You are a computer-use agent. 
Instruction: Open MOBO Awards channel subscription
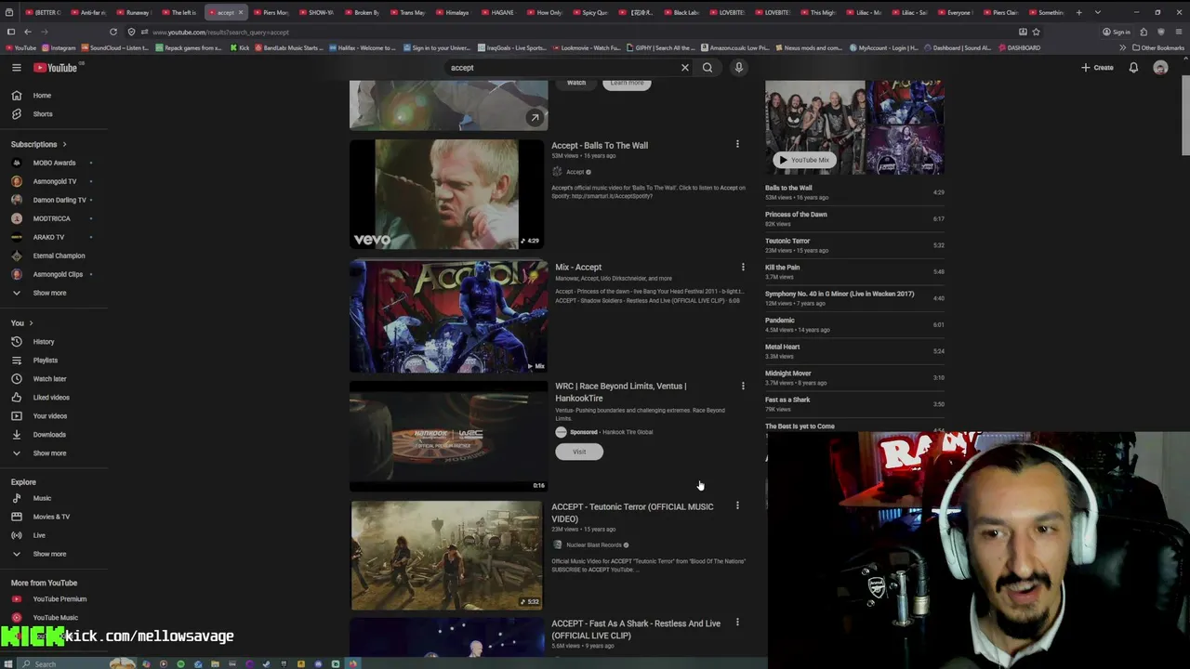[x=52, y=163]
